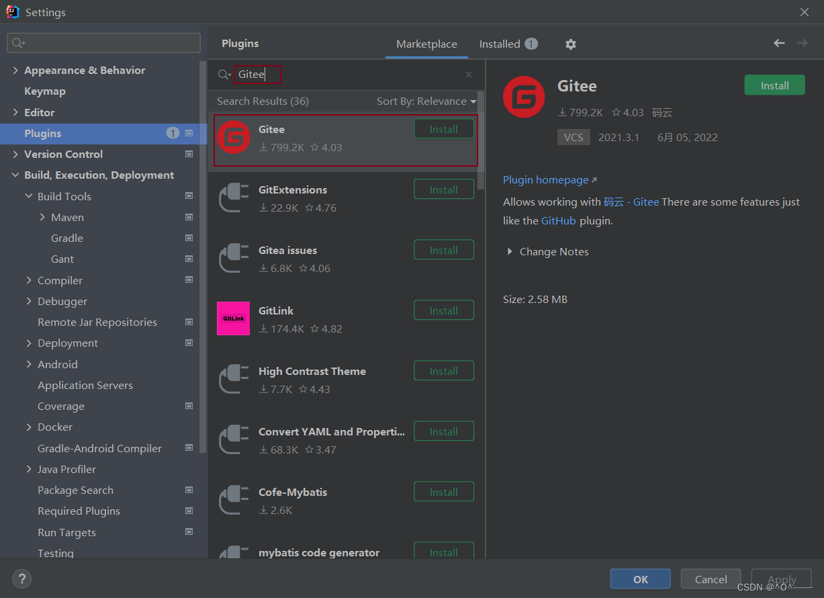Click green Install button in Gitee details

point(774,85)
